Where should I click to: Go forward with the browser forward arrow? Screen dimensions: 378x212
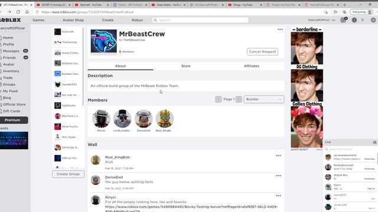[x=9, y=12]
